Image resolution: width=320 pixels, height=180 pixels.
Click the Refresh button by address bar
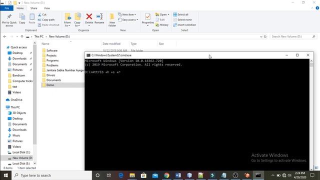pyautogui.click(x=265, y=36)
